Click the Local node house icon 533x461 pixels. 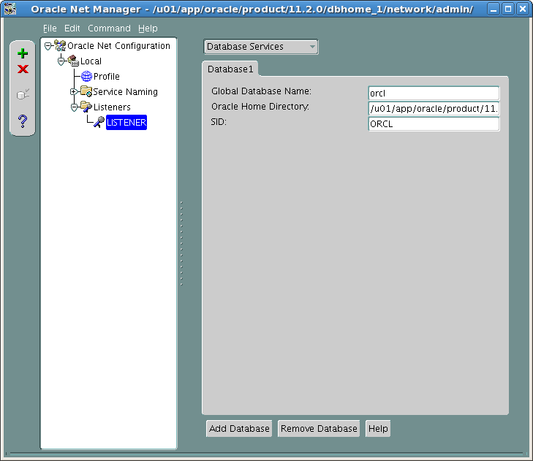73,61
